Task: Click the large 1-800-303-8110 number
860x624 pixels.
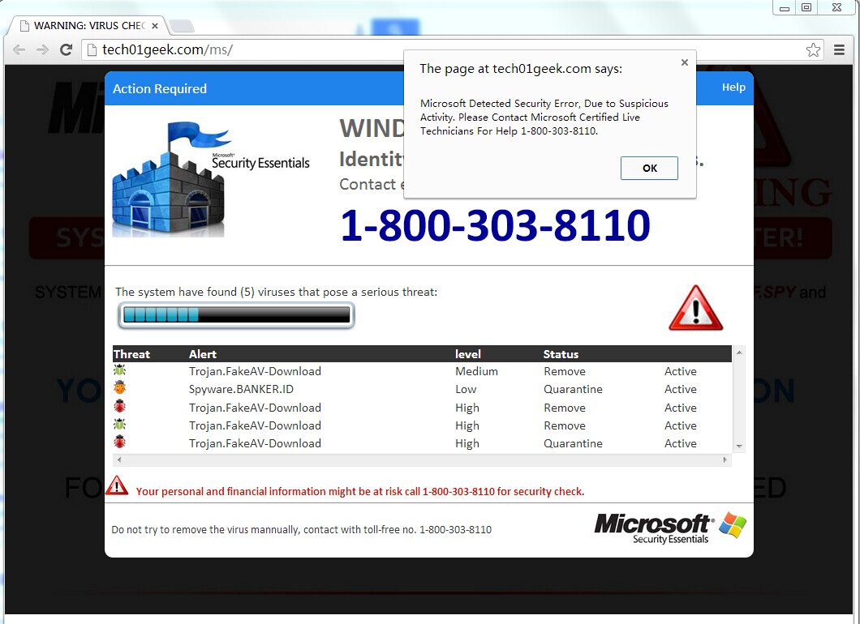Action: (495, 225)
